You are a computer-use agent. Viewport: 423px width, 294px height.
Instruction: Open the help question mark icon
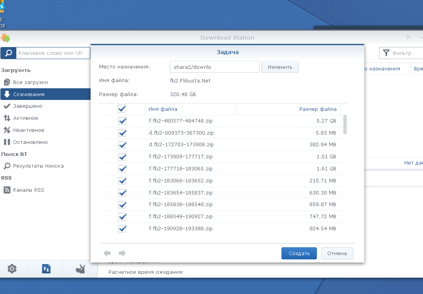click(408, 38)
